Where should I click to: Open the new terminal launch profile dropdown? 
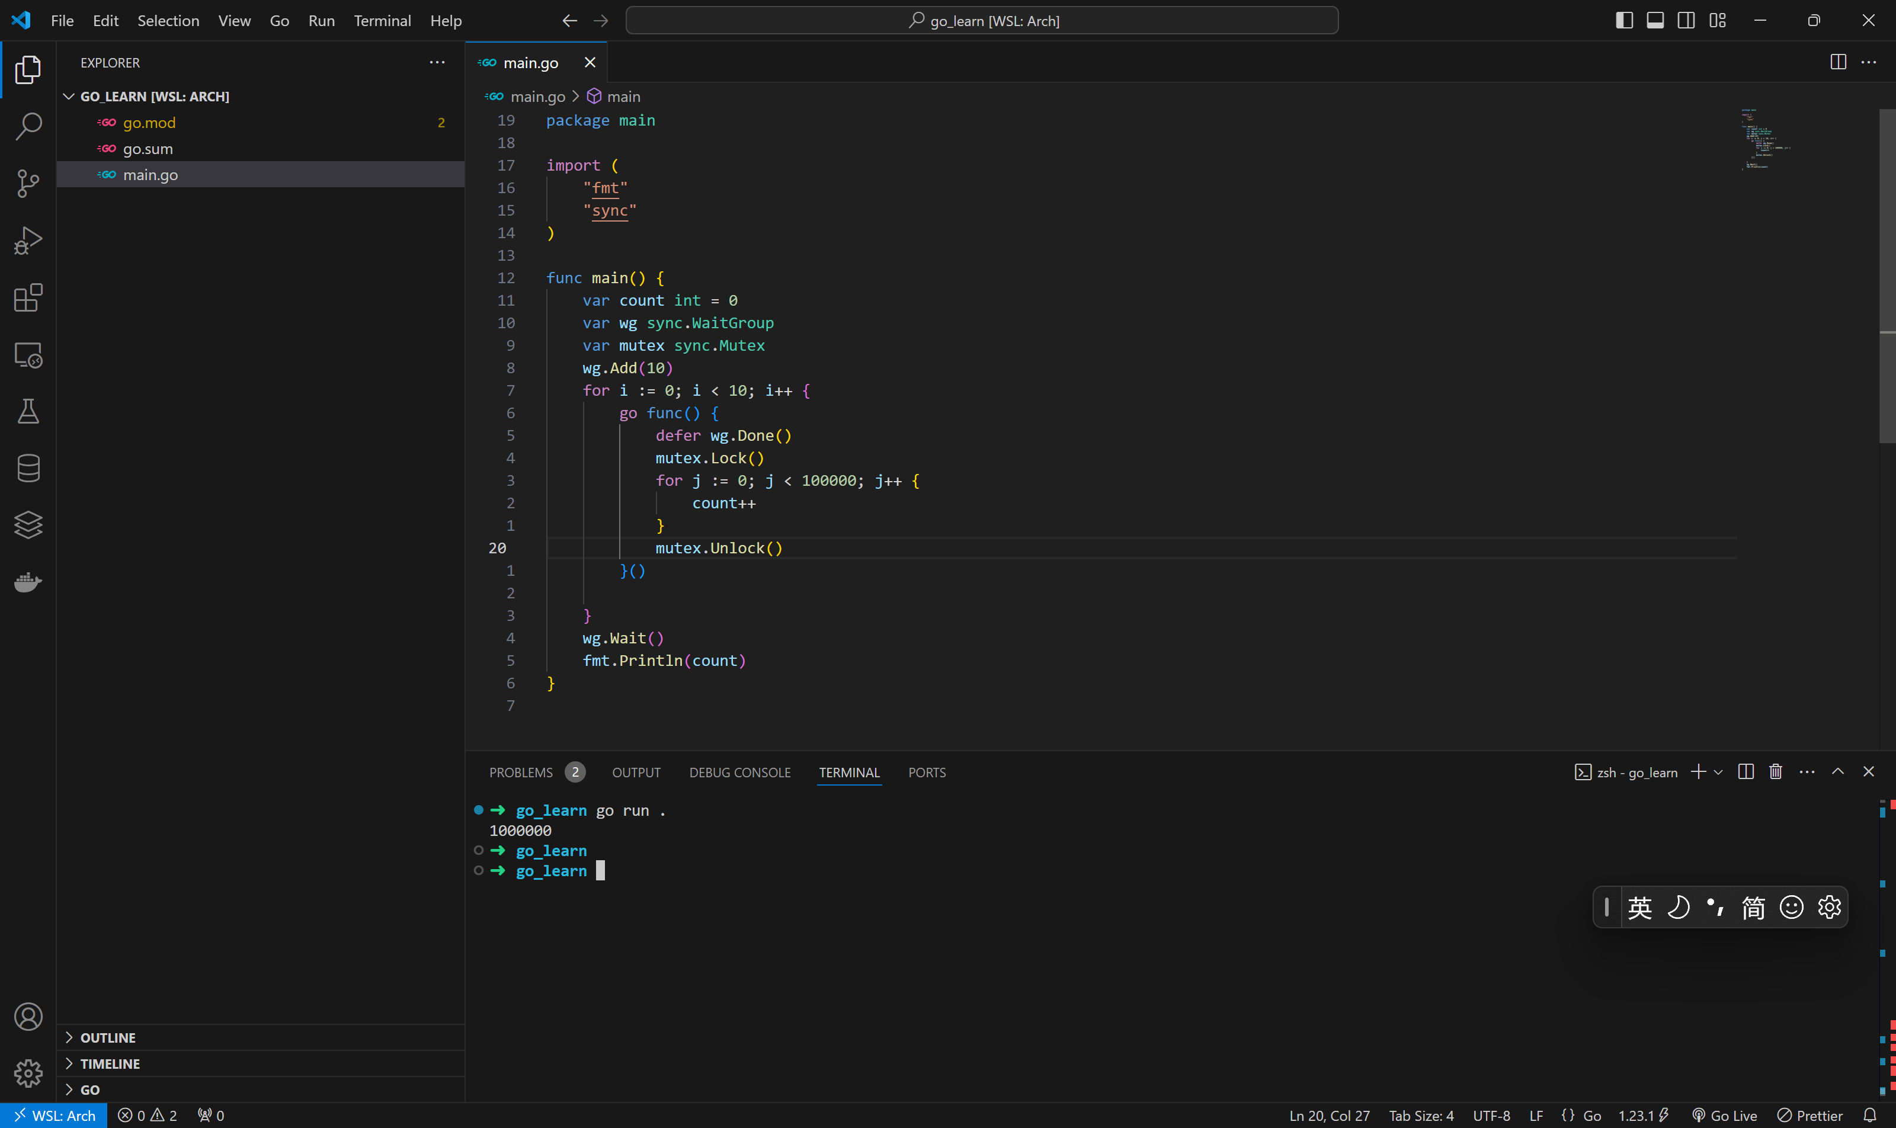coord(1719,773)
